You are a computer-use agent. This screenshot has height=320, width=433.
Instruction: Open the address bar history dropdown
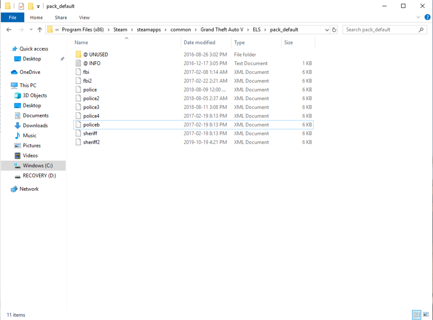326,30
